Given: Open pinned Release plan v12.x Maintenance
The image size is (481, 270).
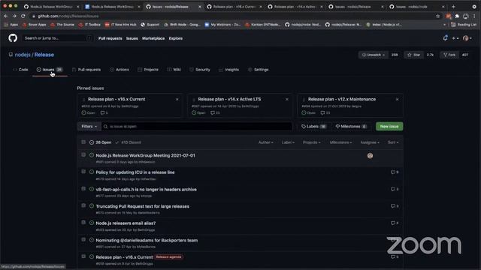Looking at the screenshot, I should (x=342, y=99).
